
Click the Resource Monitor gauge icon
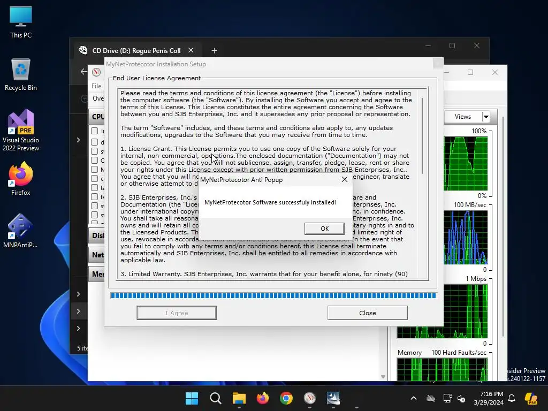point(96,72)
